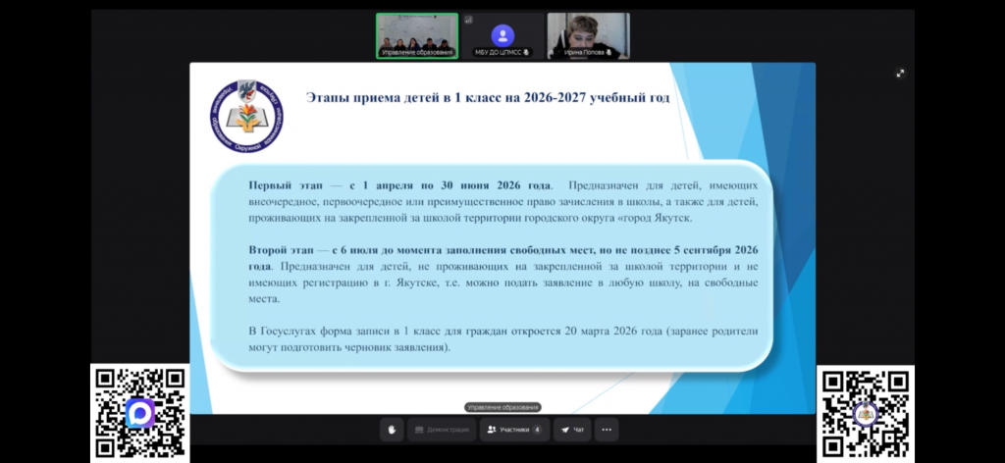The image size is (1005, 463).
Task: Click the muted microphone icon of МБУ ДО ЦПМСС
Action: 527,52
